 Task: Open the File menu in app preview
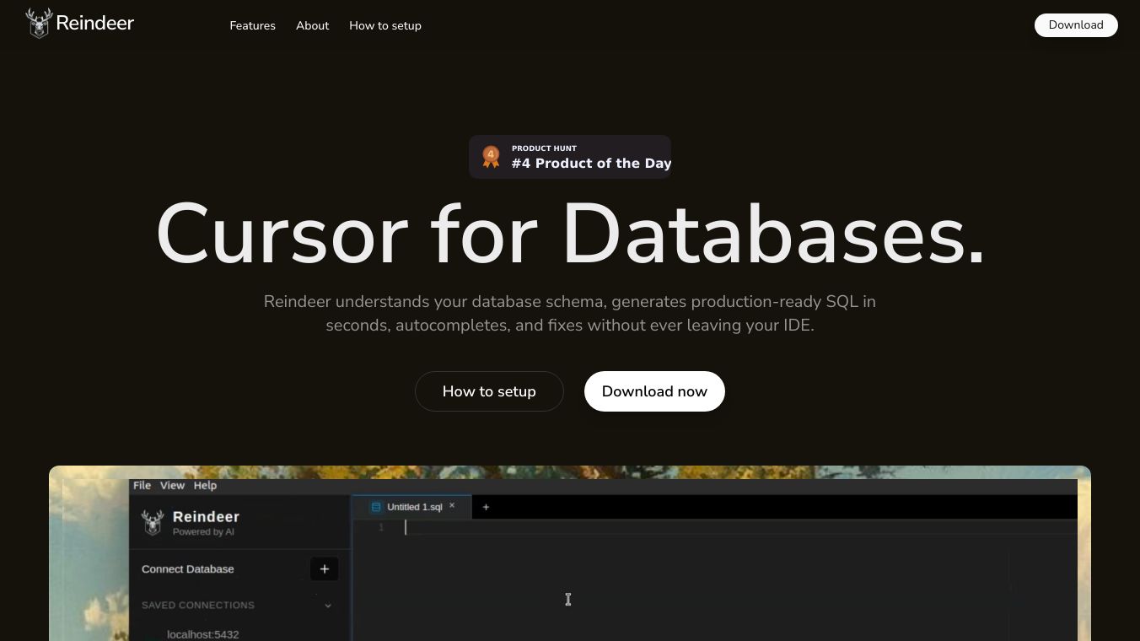click(142, 485)
